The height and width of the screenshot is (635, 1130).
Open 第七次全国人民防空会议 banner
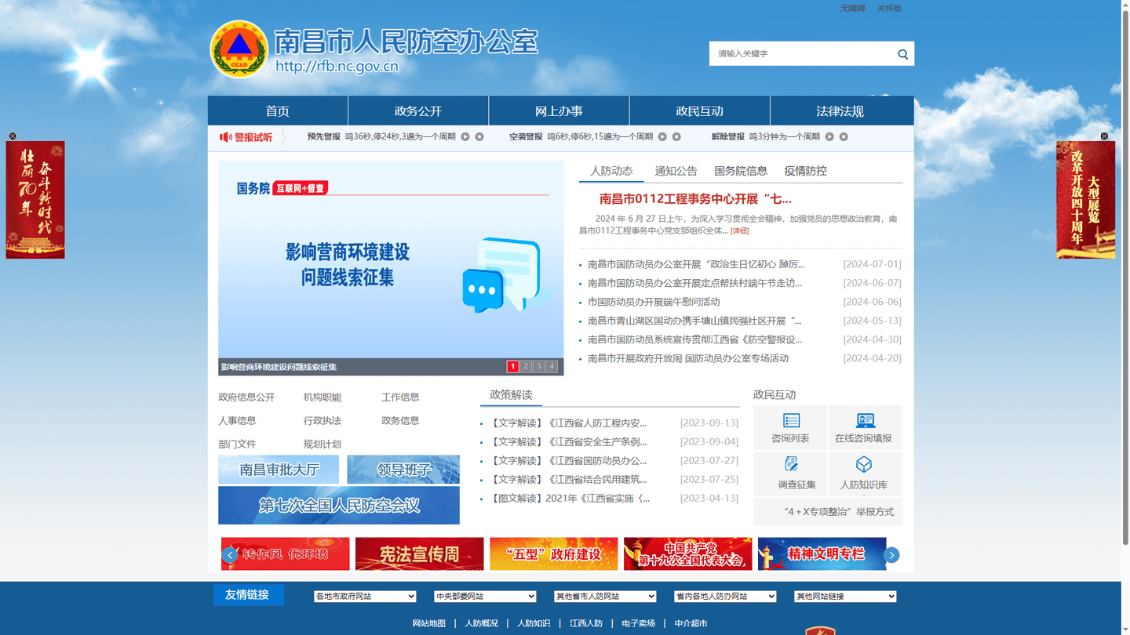(x=339, y=506)
